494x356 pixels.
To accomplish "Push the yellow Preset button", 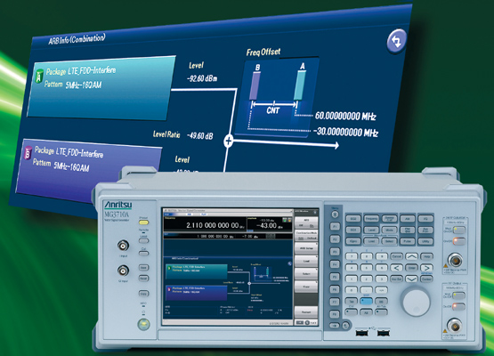I will coord(143,222).
